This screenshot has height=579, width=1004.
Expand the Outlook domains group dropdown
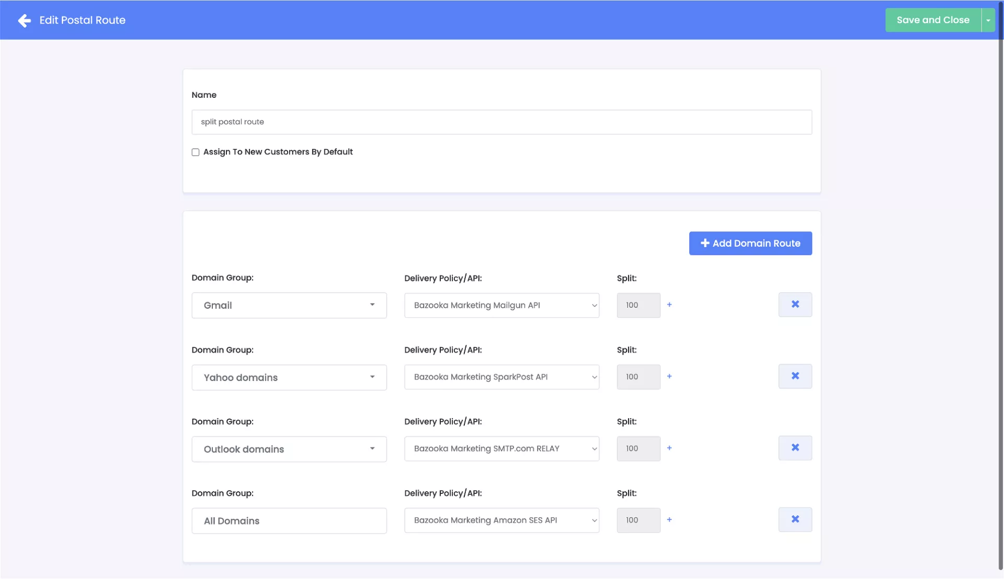289,449
